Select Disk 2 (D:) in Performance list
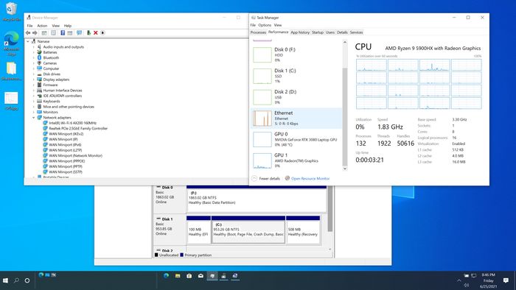The height and width of the screenshot is (290, 516). click(296, 97)
